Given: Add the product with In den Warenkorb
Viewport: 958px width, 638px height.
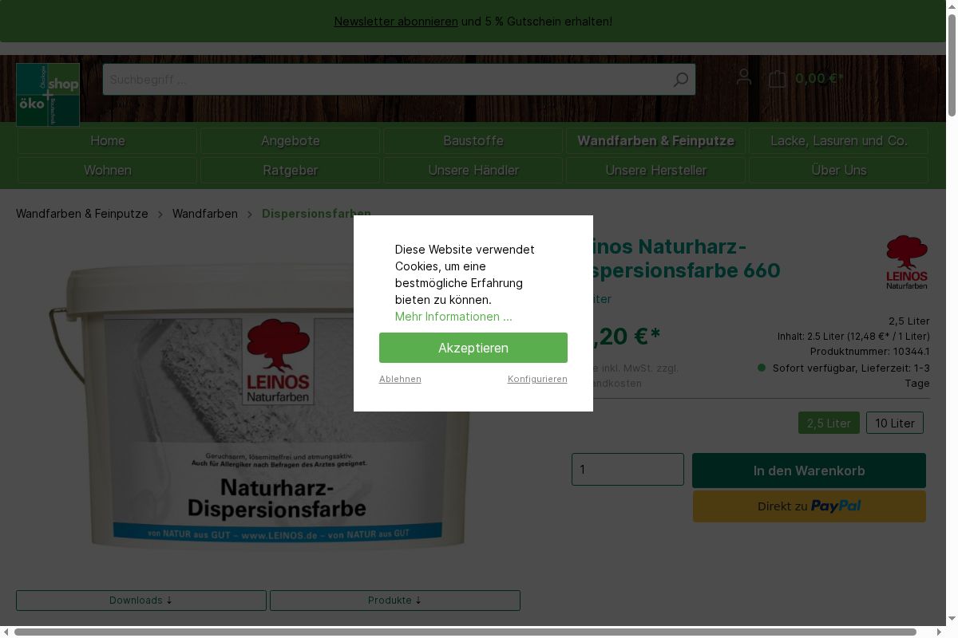Looking at the screenshot, I should 809,471.
